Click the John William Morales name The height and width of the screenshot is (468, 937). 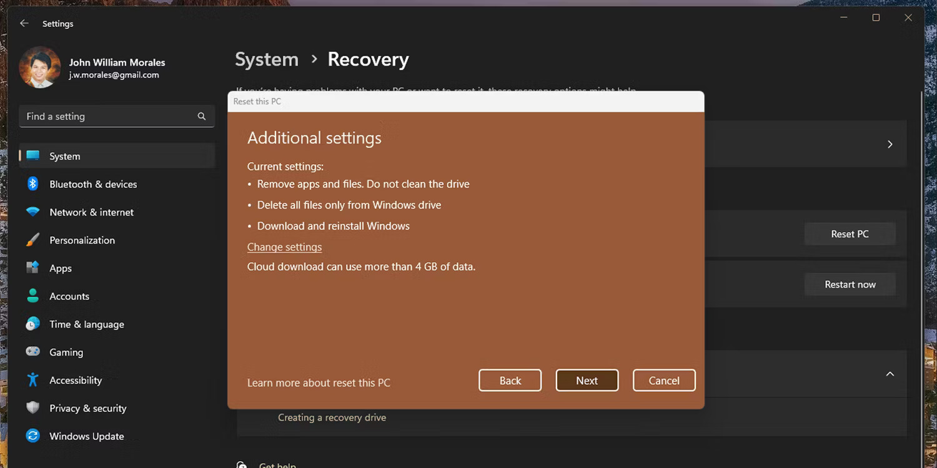pos(117,62)
